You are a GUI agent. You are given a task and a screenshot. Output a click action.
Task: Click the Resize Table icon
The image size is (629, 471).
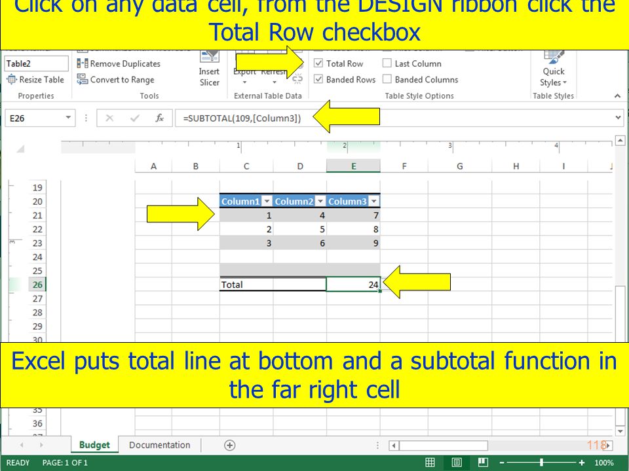pos(12,79)
